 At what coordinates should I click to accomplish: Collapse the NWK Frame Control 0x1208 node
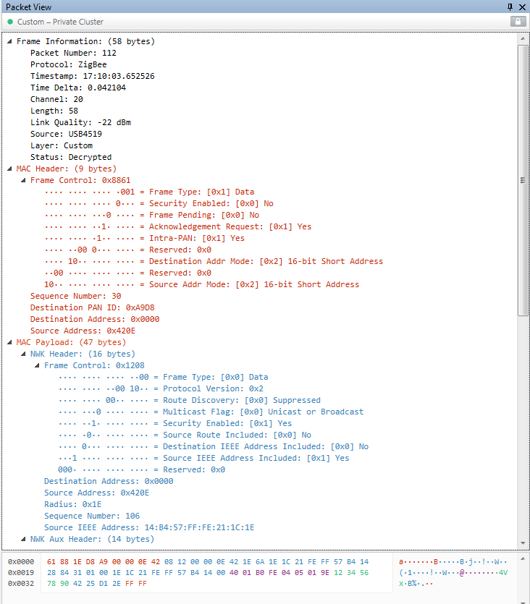coord(36,366)
